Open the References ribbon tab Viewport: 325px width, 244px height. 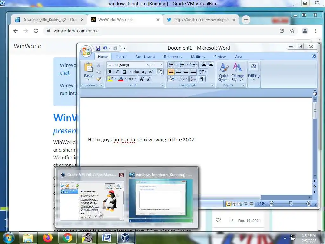pos(173,57)
